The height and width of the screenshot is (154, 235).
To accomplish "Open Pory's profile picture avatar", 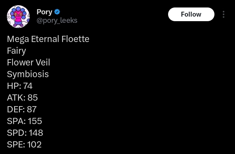I will (x=18, y=17).
